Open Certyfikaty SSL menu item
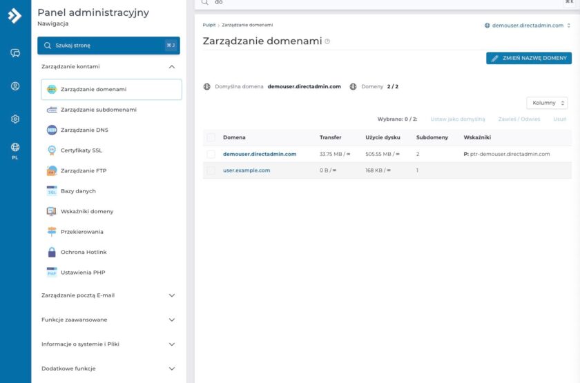Viewport: 580px width, 383px height. pos(111,150)
